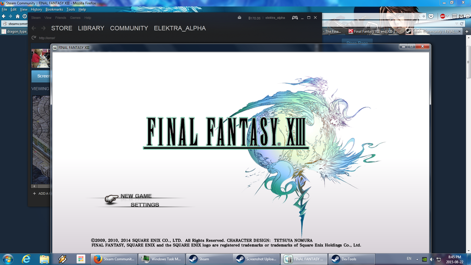This screenshot has height=265, width=471.
Task: Launch Big Picture mode controller icon
Action: (295, 18)
